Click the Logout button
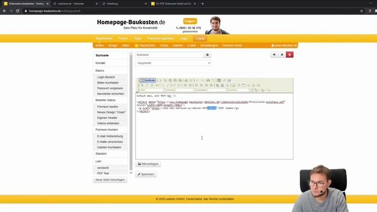377x212 pixels. click(x=200, y=38)
